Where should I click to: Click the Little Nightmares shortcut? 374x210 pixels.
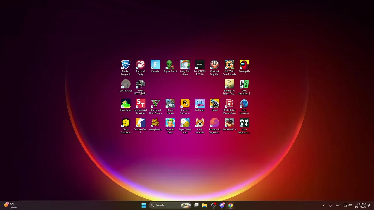(x=244, y=126)
